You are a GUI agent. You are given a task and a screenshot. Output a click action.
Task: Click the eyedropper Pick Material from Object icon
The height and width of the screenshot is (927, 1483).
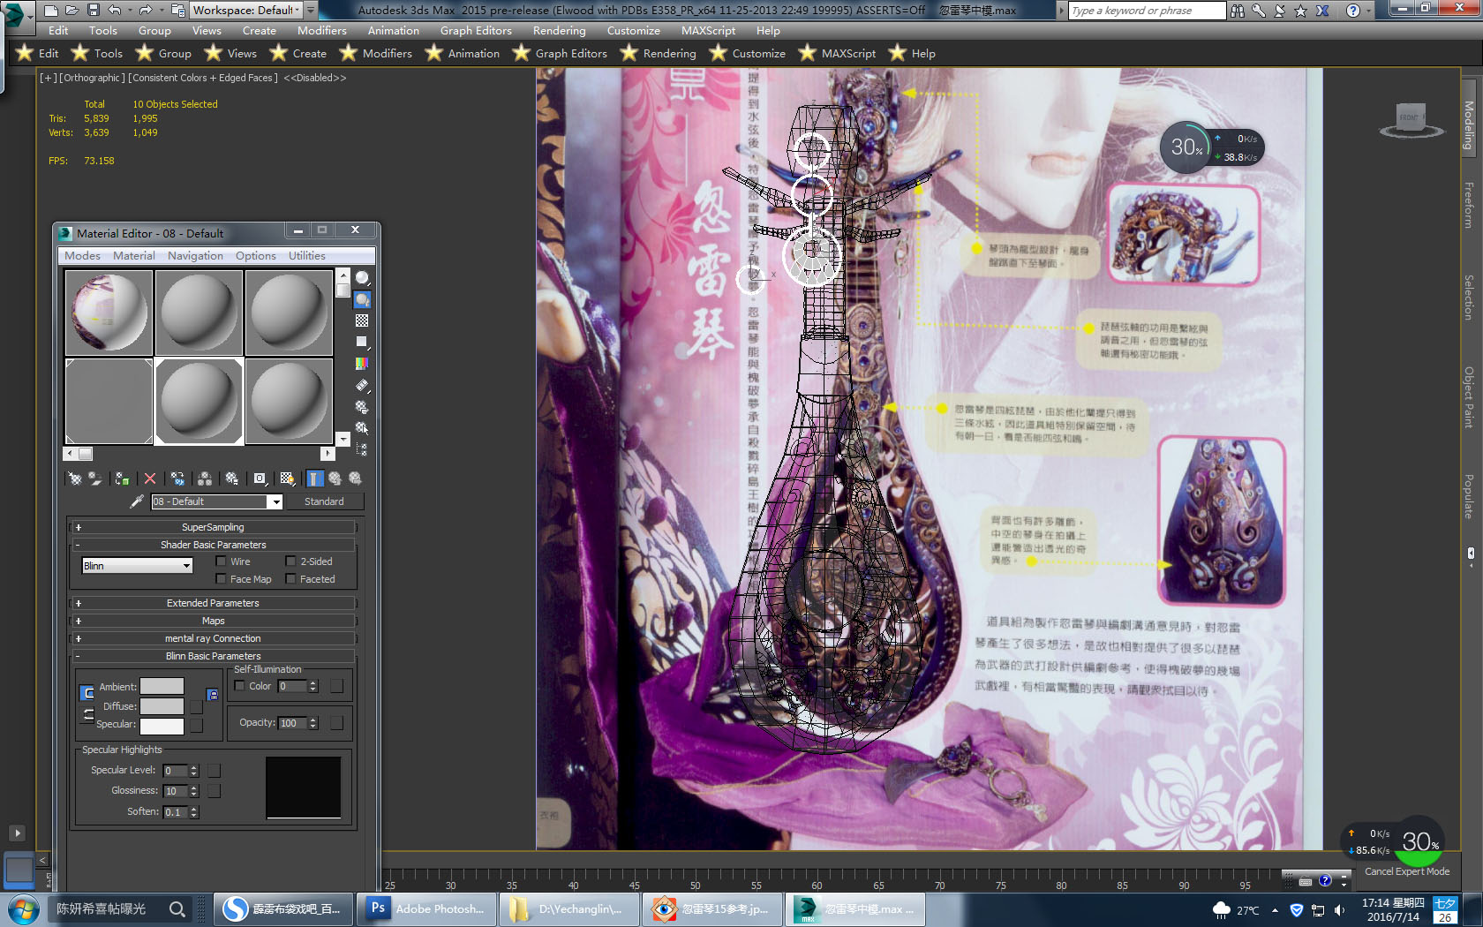136,501
